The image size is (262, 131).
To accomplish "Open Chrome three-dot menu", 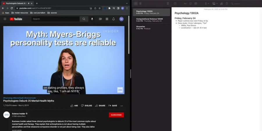I will click(127, 8).
